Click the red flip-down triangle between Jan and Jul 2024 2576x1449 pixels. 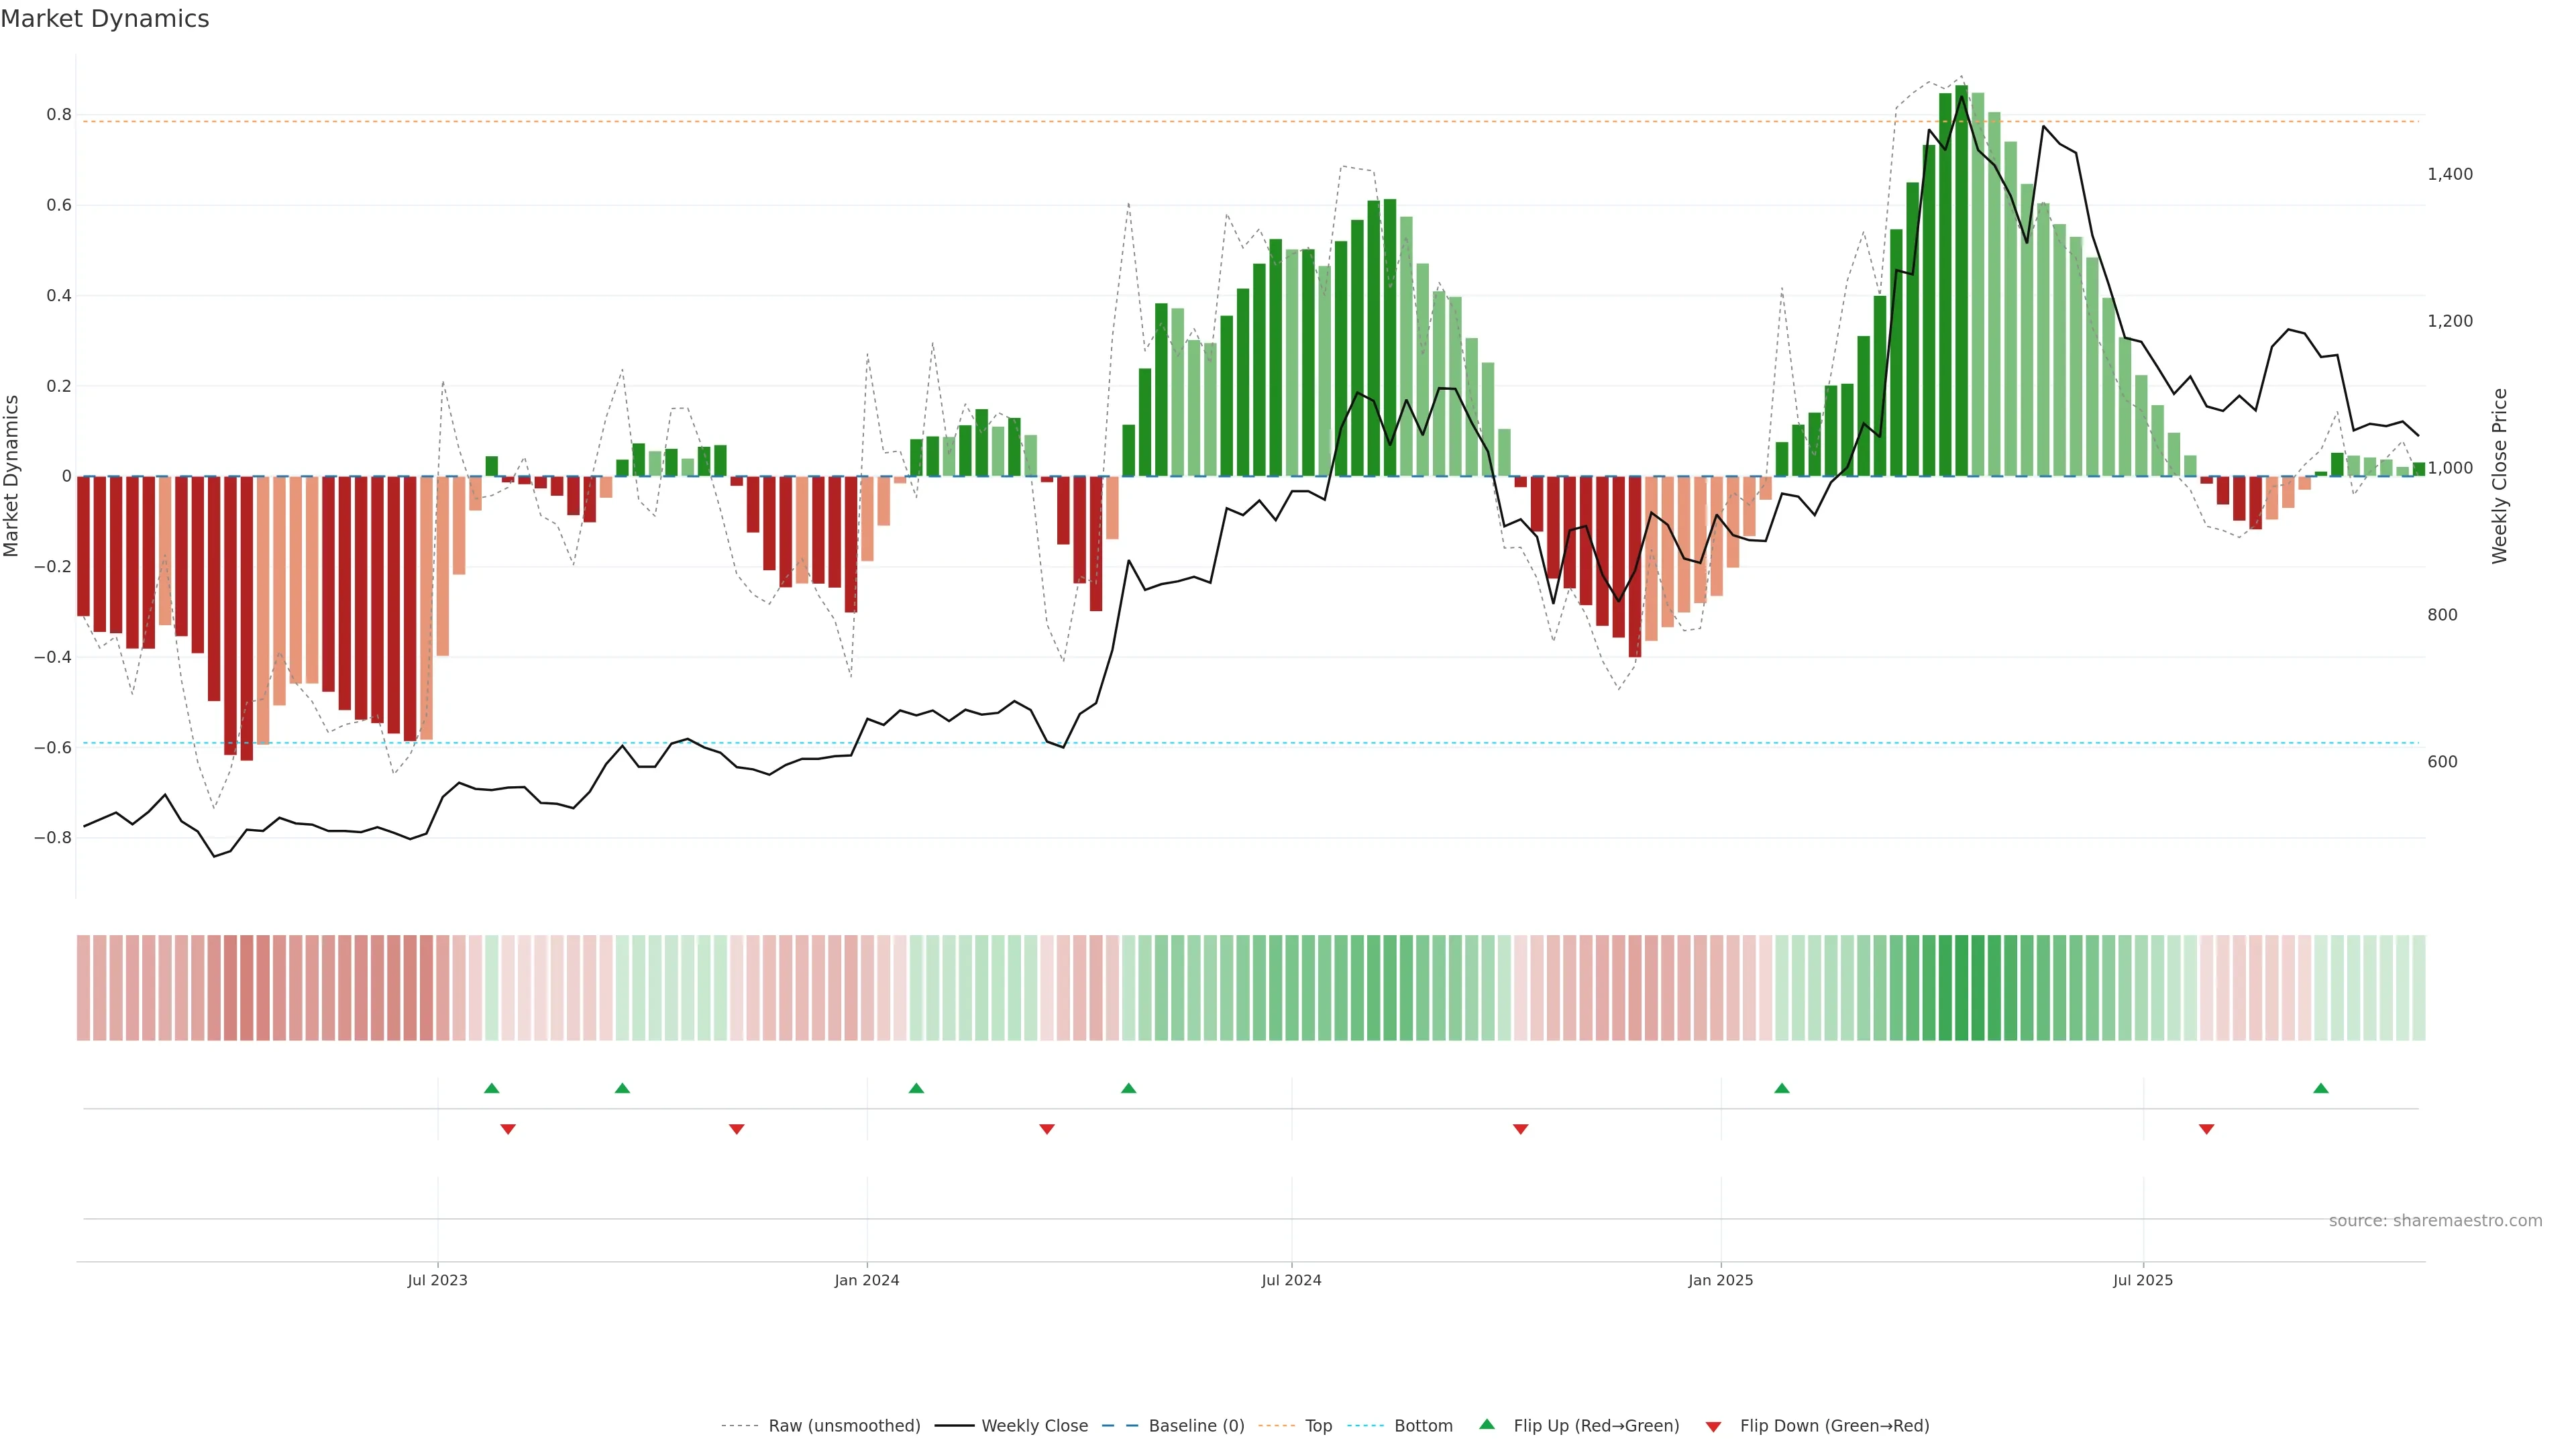click(1047, 1129)
